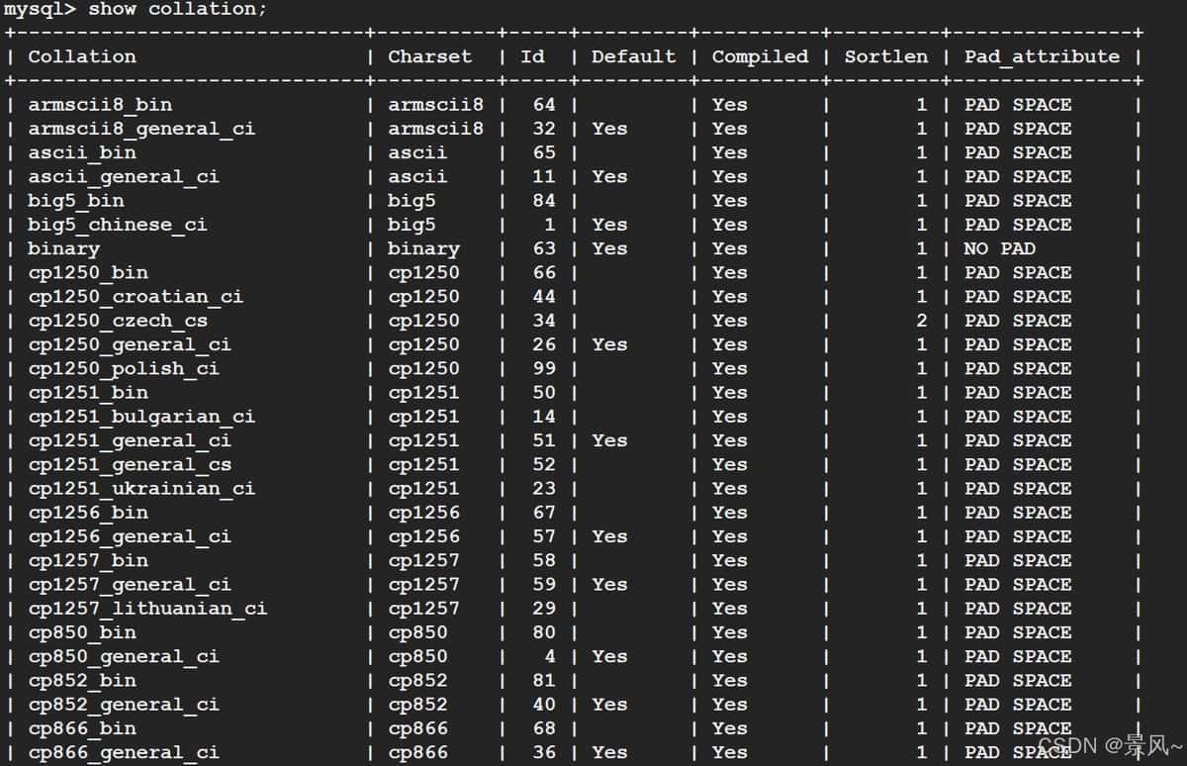The image size is (1187, 766).
Task: Click the ascii_general_ci collation name
Action: coord(124,176)
